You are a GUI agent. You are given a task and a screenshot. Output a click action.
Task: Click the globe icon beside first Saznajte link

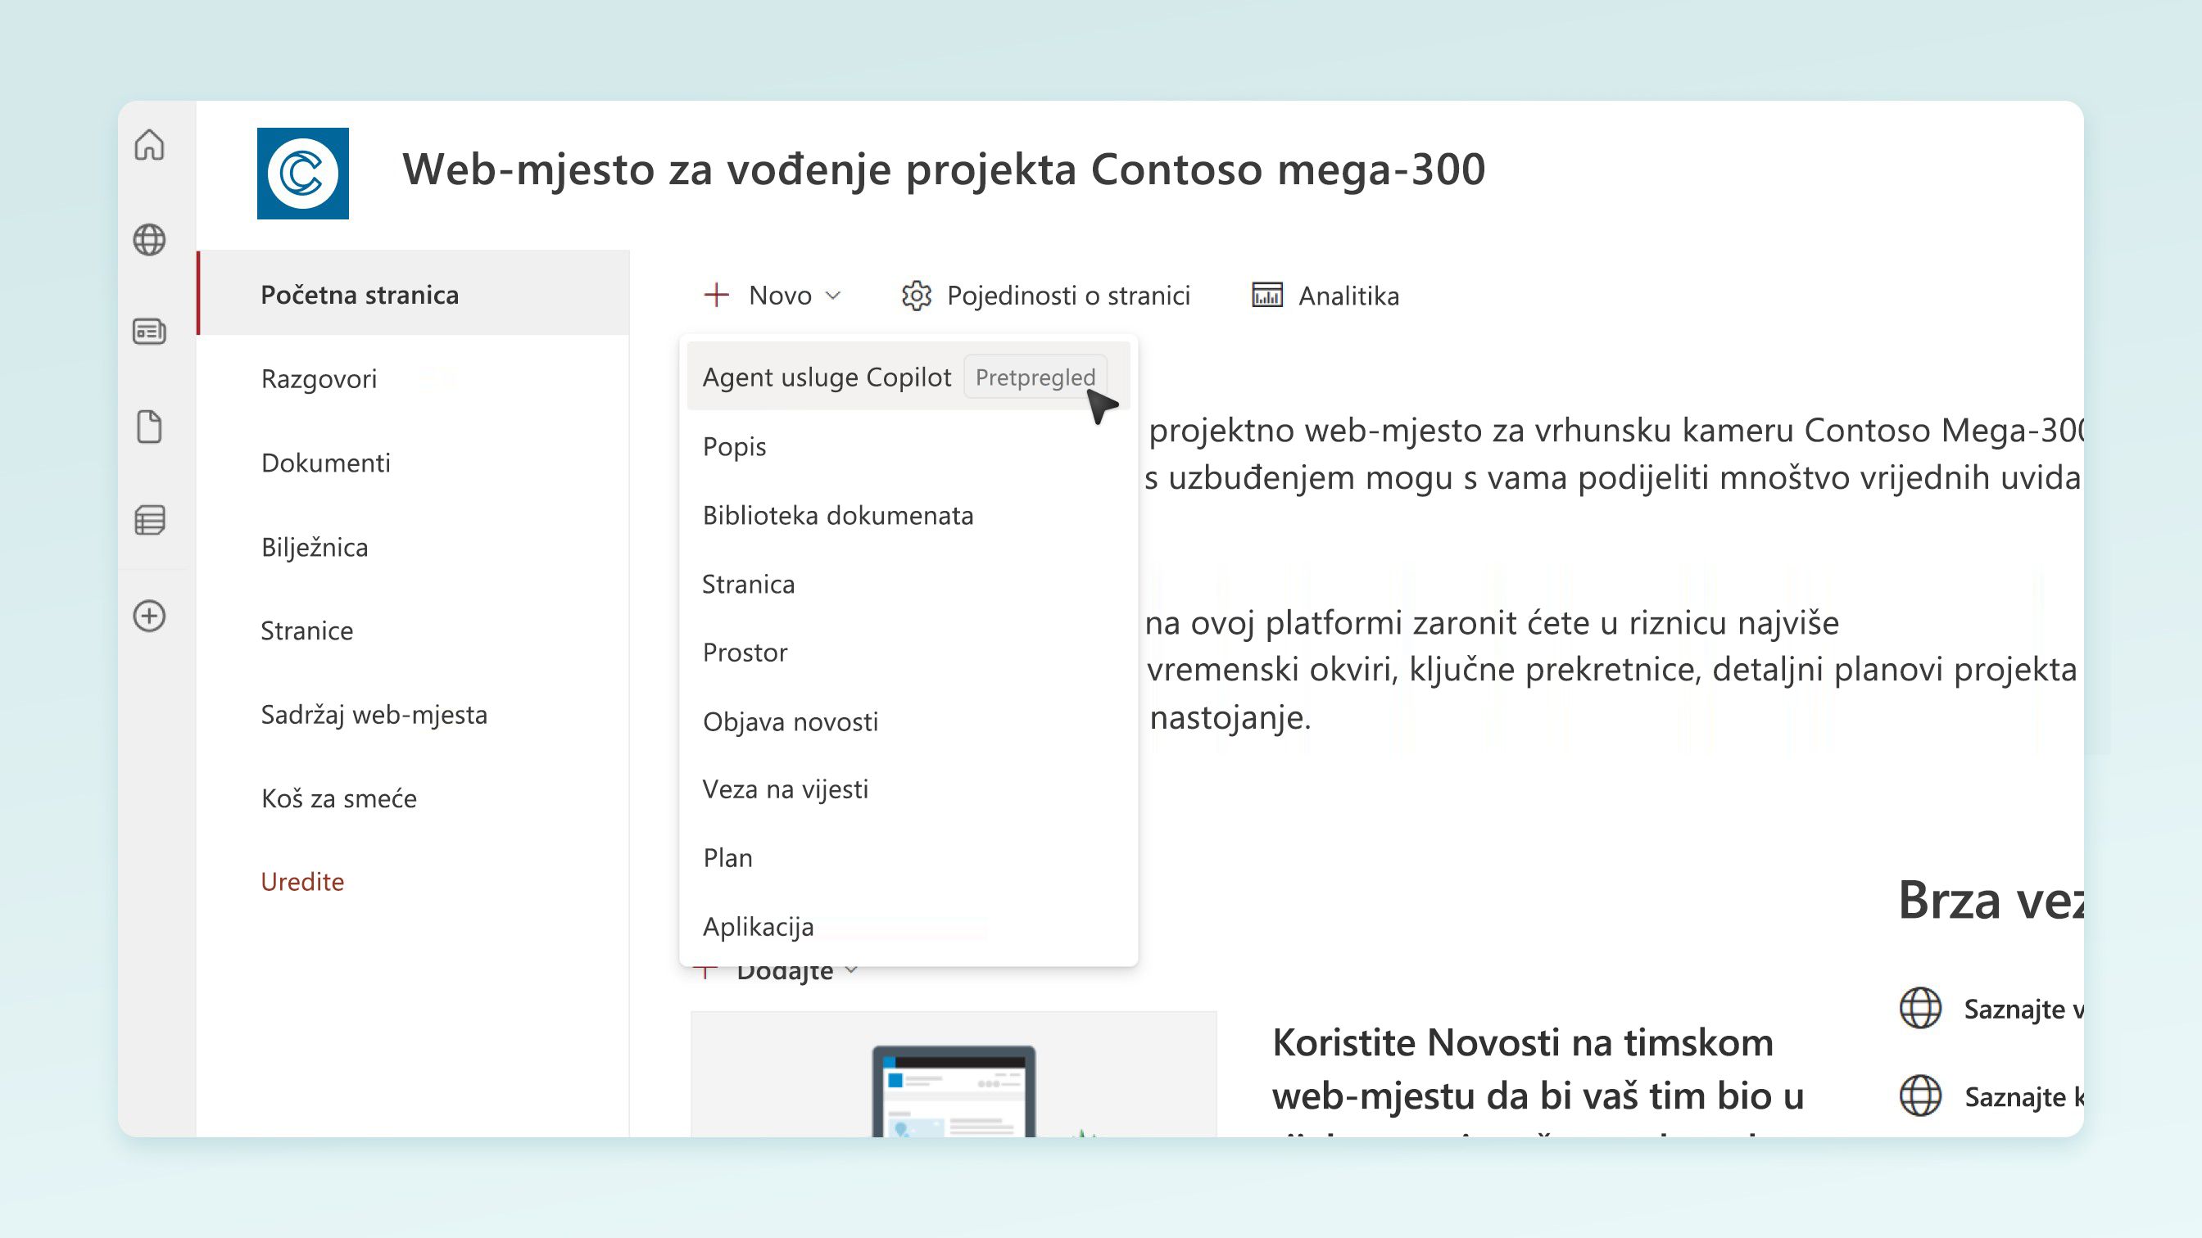click(x=1921, y=1008)
